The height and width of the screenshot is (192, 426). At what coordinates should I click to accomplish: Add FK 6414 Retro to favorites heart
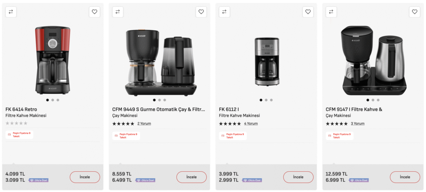point(94,12)
